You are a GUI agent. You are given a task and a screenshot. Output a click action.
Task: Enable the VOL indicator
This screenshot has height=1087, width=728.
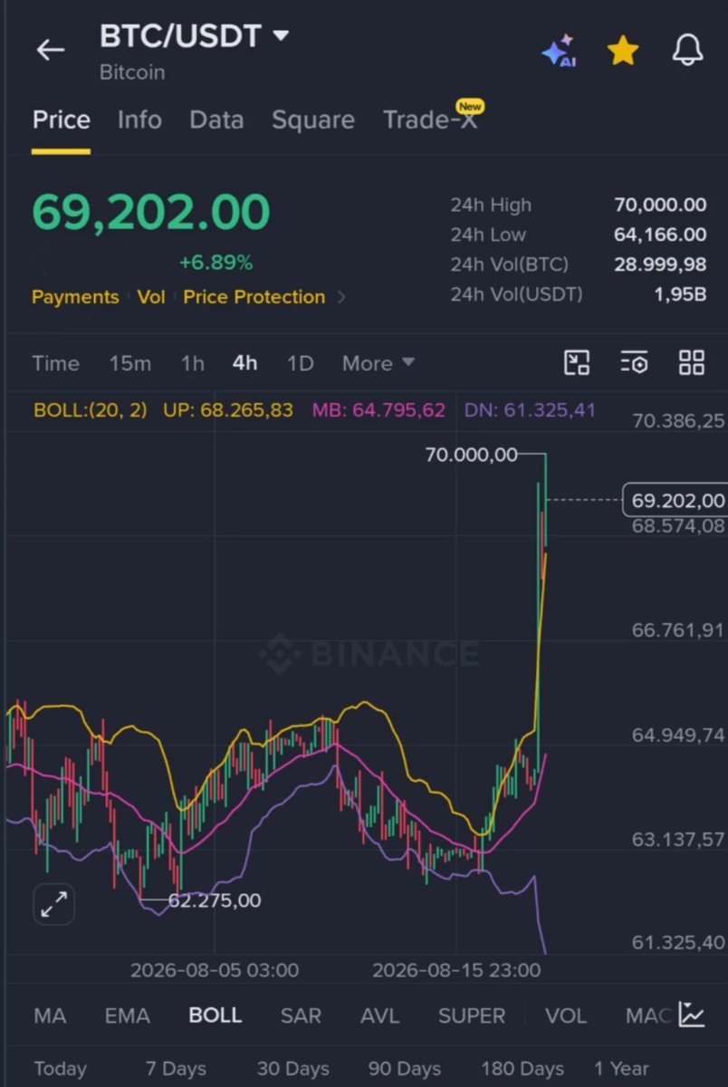(566, 1015)
